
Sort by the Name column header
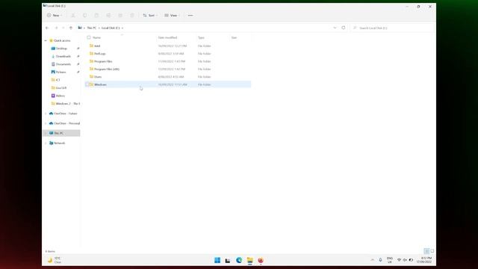[x=96, y=37]
